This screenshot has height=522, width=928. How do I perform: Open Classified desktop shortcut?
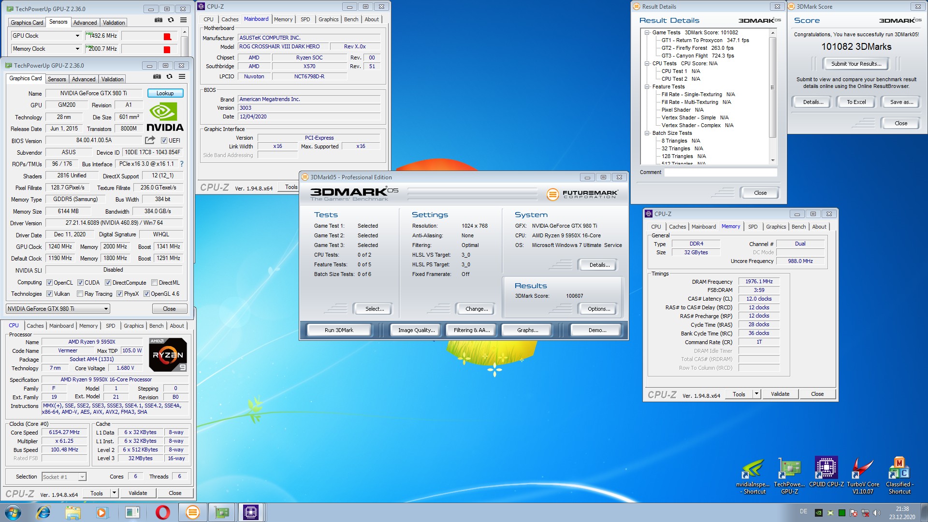click(x=899, y=476)
